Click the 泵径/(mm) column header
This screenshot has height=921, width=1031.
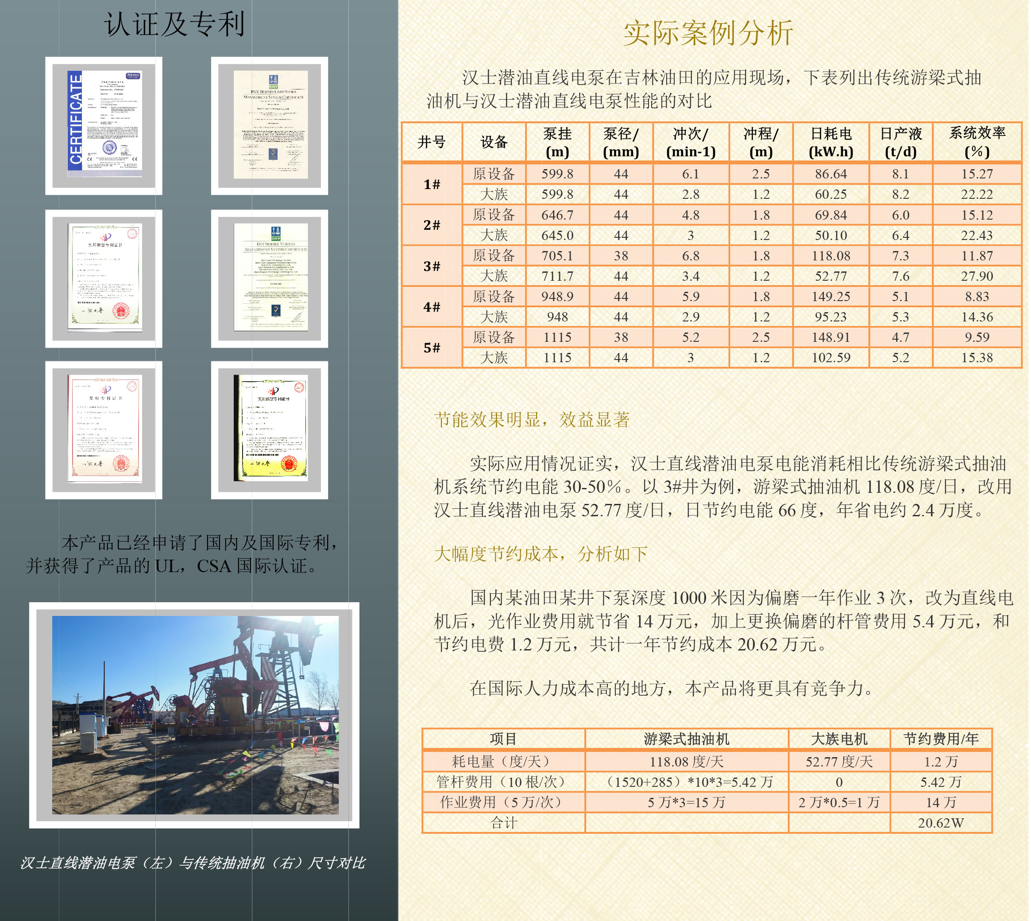point(621,142)
